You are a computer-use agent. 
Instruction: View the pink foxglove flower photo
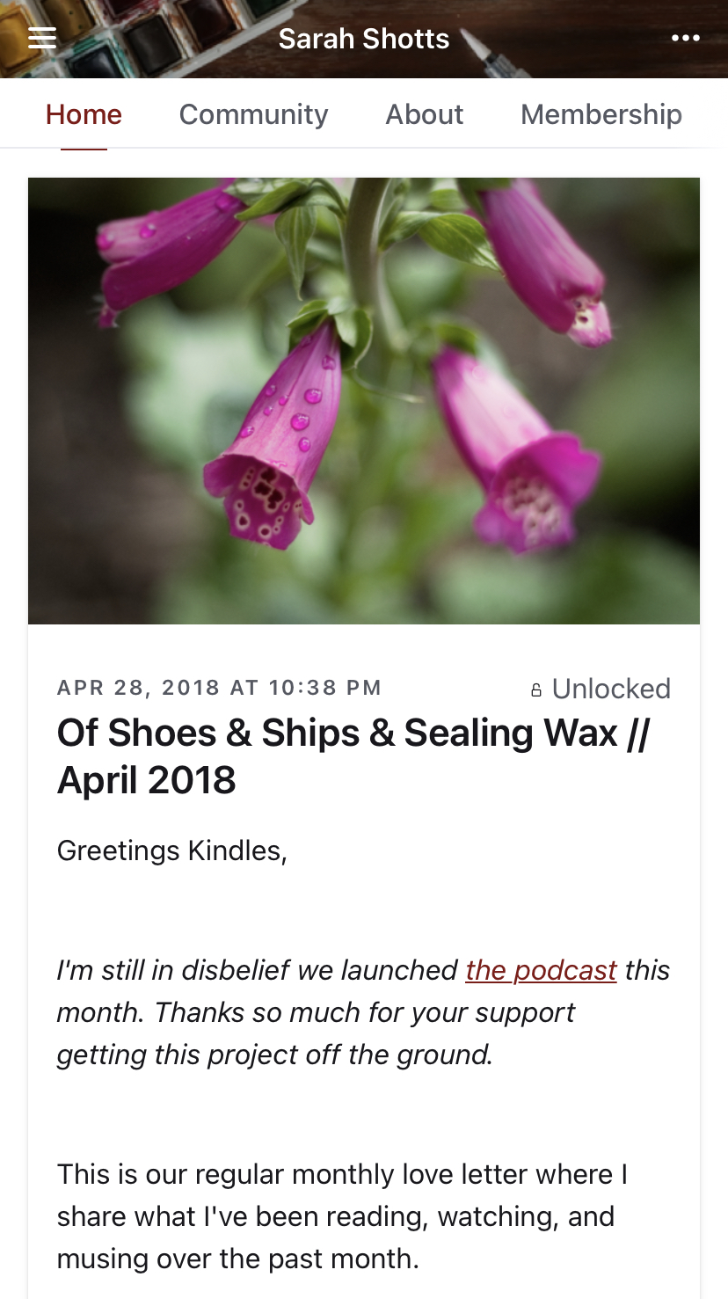(364, 400)
